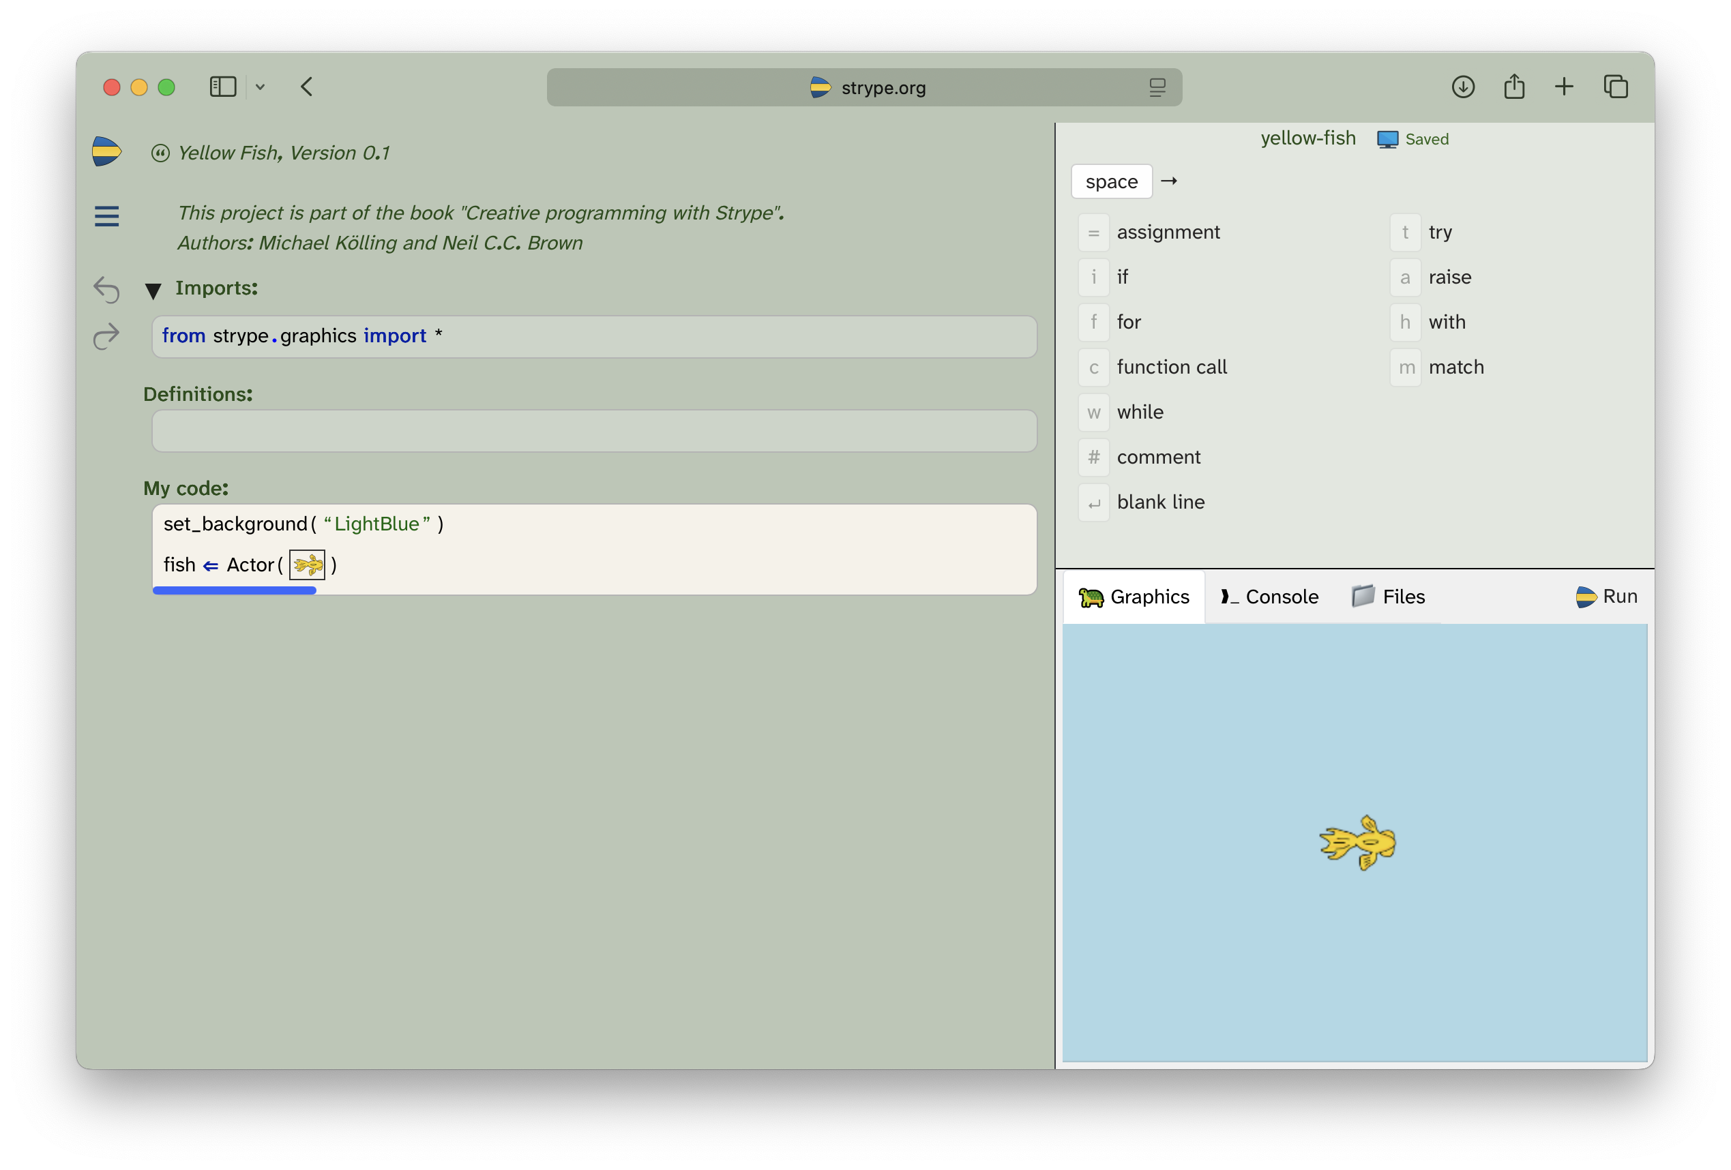This screenshot has height=1170, width=1731.
Task: Add a try frame via t key
Action: [x=1406, y=232]
